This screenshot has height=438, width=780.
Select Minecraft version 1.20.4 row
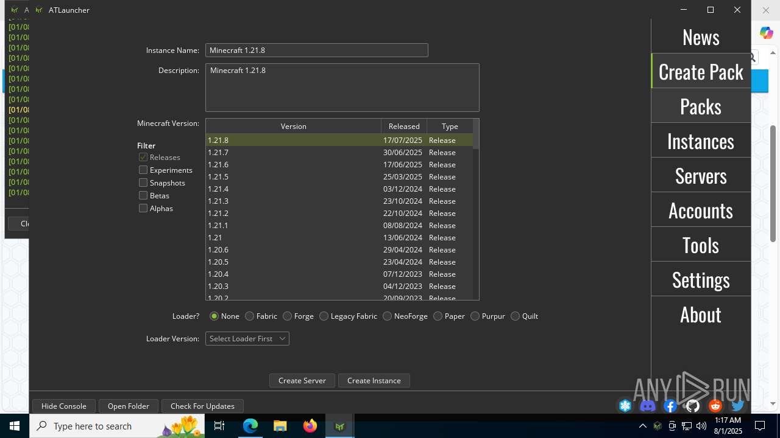coord(339,274)
